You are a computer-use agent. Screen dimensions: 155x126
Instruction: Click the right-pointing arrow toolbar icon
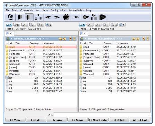[x=56, y=17]
